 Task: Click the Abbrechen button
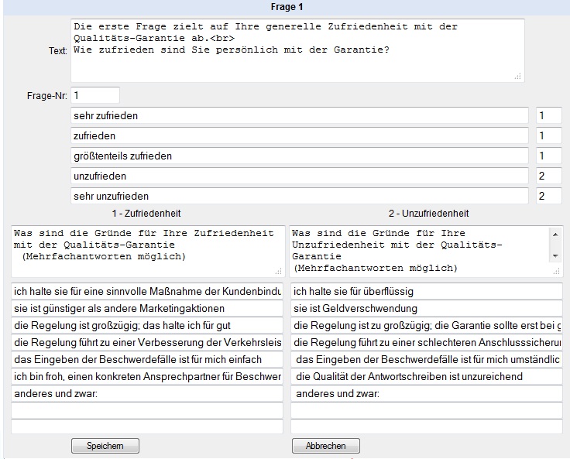click(x=326, y=446)
